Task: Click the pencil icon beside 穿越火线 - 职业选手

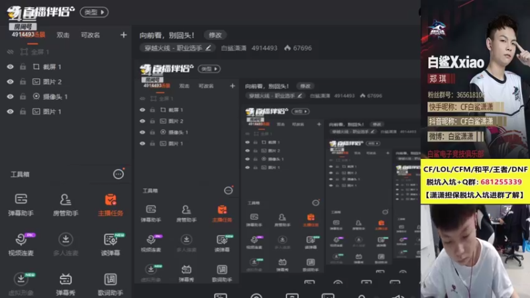Action: tap(208, 48)
